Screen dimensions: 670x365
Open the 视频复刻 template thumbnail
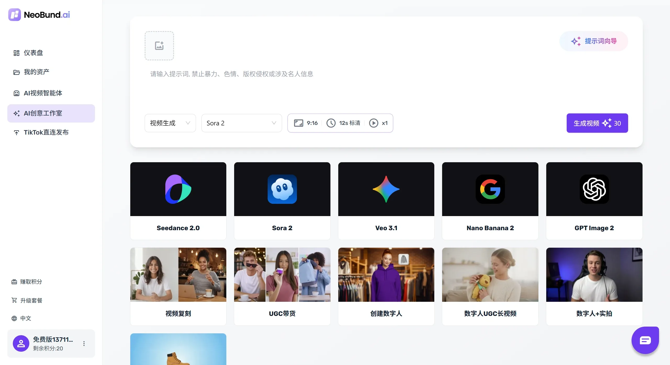pos(178,275)
